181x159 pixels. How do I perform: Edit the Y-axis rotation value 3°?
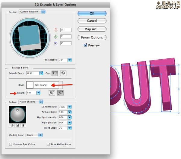66,36
